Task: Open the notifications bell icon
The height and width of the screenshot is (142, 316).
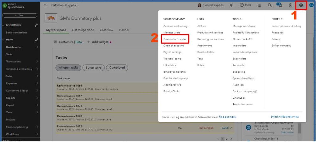Action: 280,5
